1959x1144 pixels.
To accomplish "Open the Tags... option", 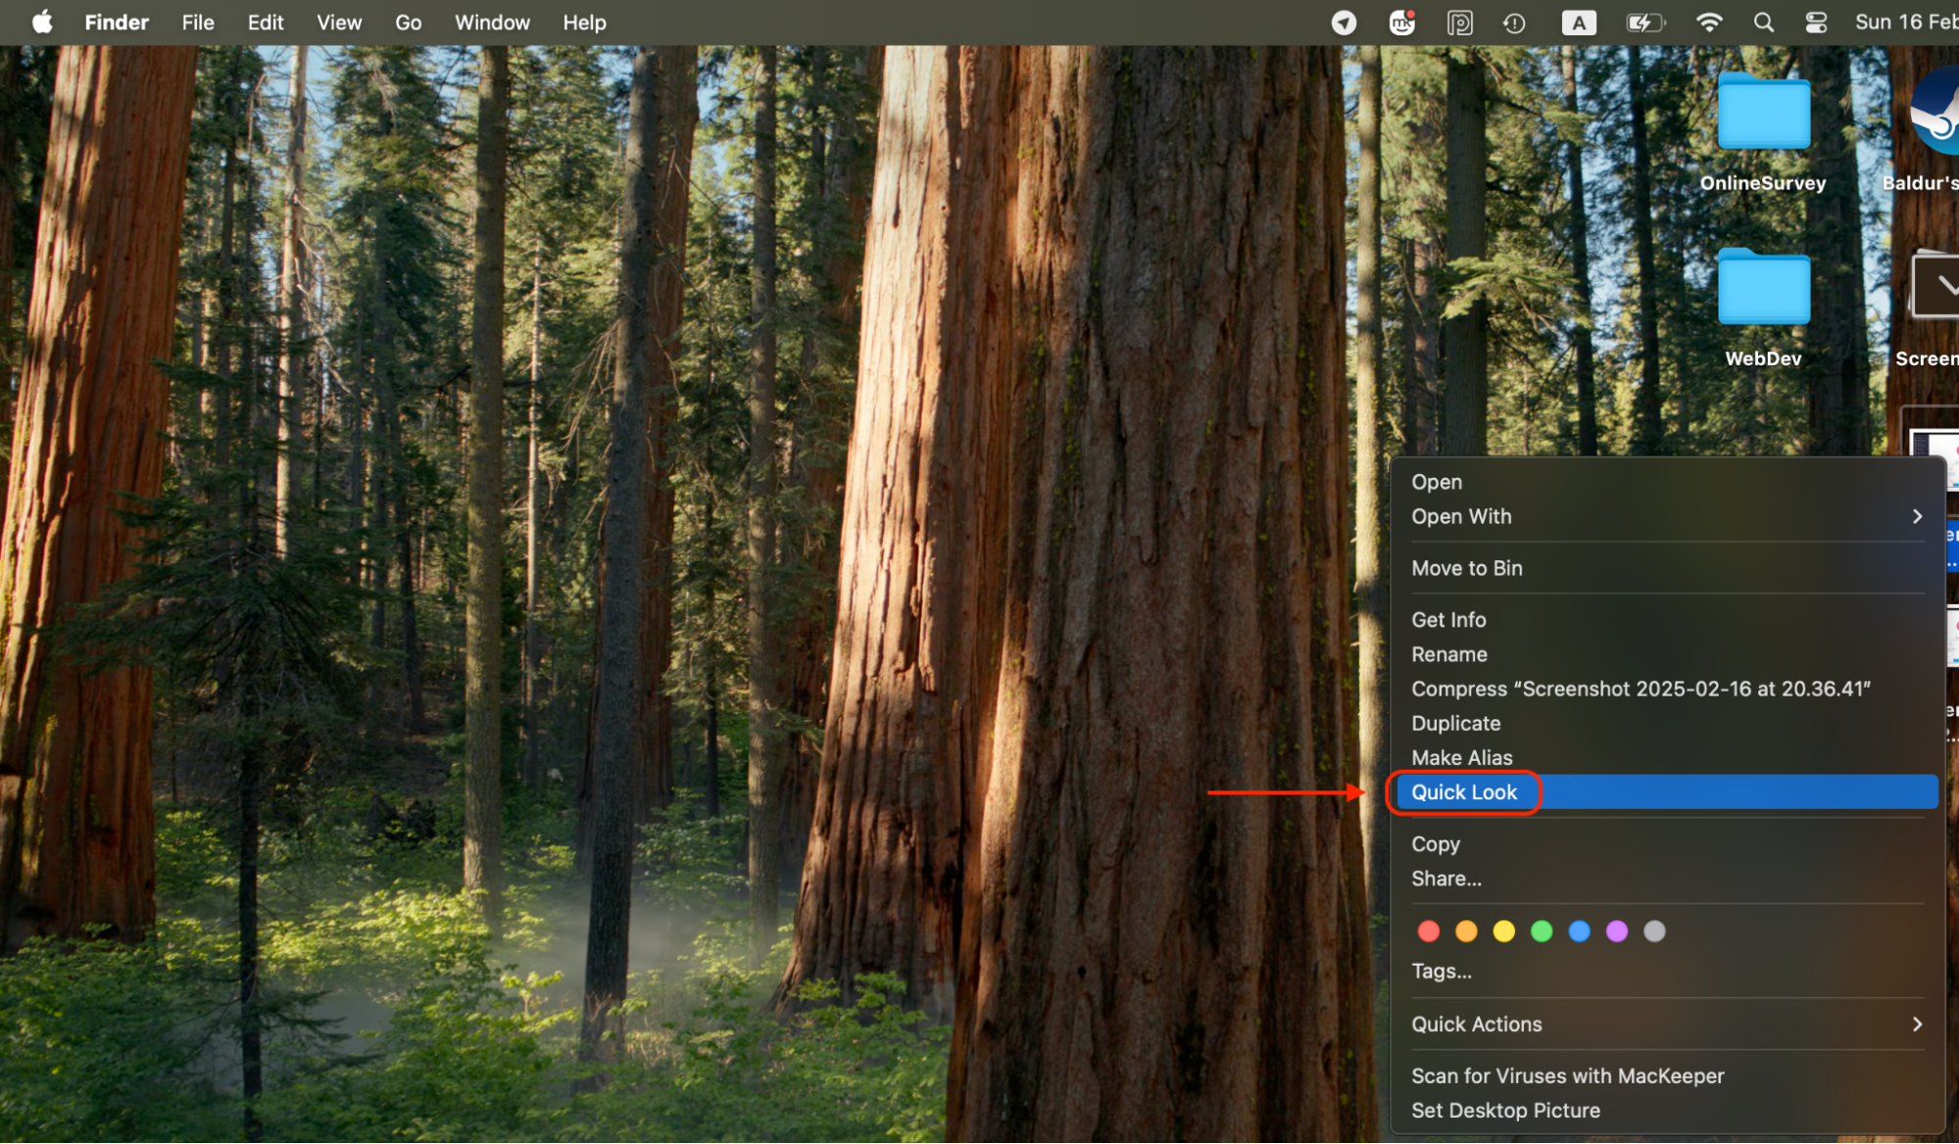I will tap(1442, 971).
